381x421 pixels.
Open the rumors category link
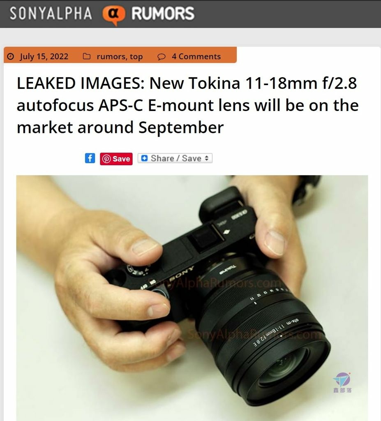[111, 57]
